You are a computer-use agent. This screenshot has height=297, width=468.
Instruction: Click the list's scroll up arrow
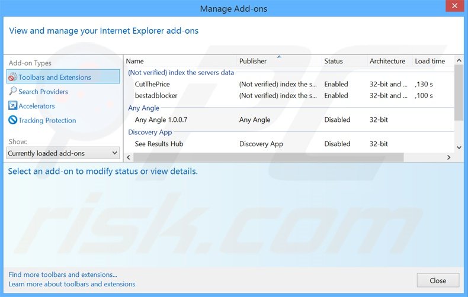pyautogui.click(x=459, y=60)
